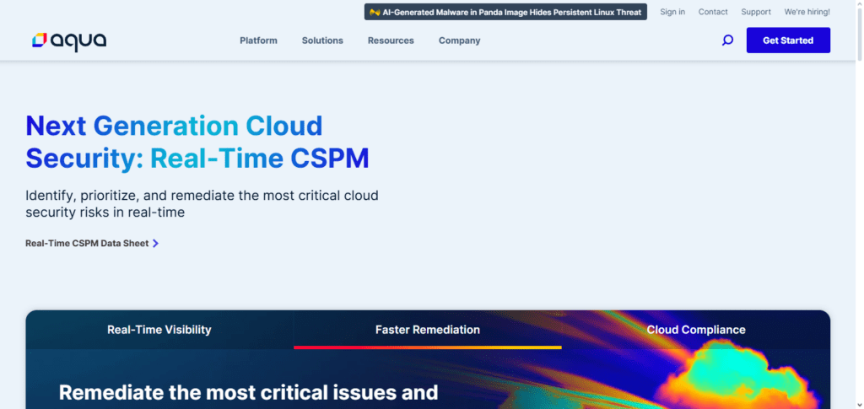This screenshot has height=409, width=864.
Task: Click the heading 'Remediate the most critical issues and'
Action: pyautogui.click(x=249, y=392)
